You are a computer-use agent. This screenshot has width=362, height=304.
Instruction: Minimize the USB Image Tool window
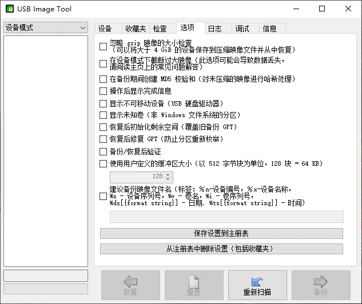tap(296, 9)
